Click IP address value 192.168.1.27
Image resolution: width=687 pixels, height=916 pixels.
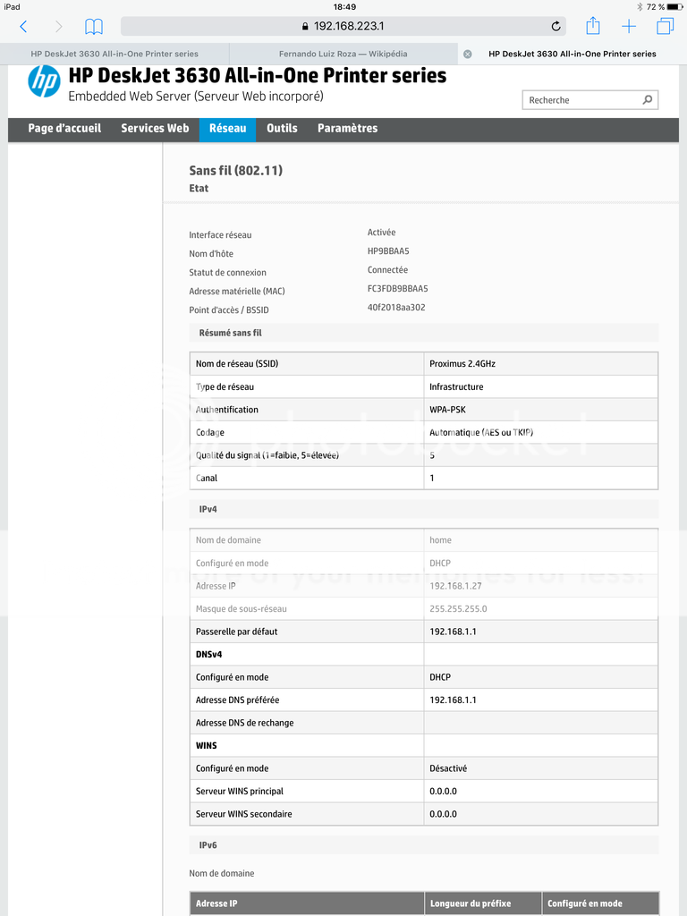(x=455, y=586)
